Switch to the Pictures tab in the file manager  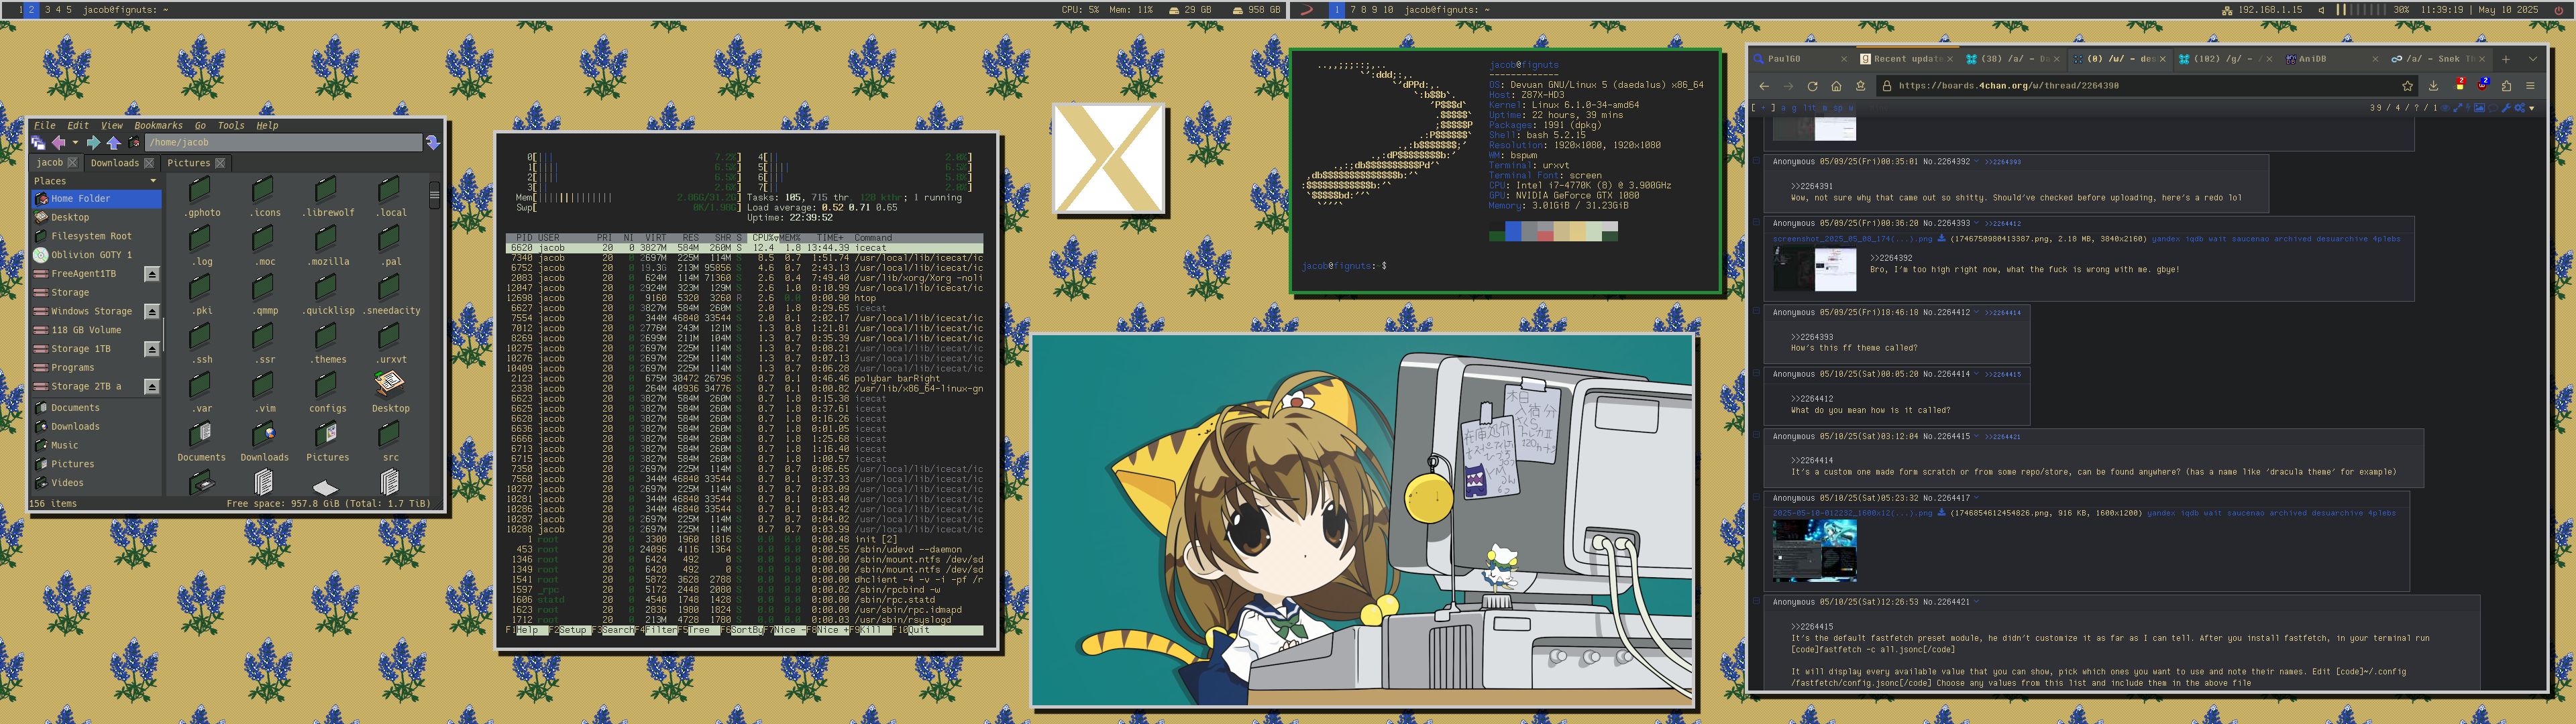pos(196,163)
